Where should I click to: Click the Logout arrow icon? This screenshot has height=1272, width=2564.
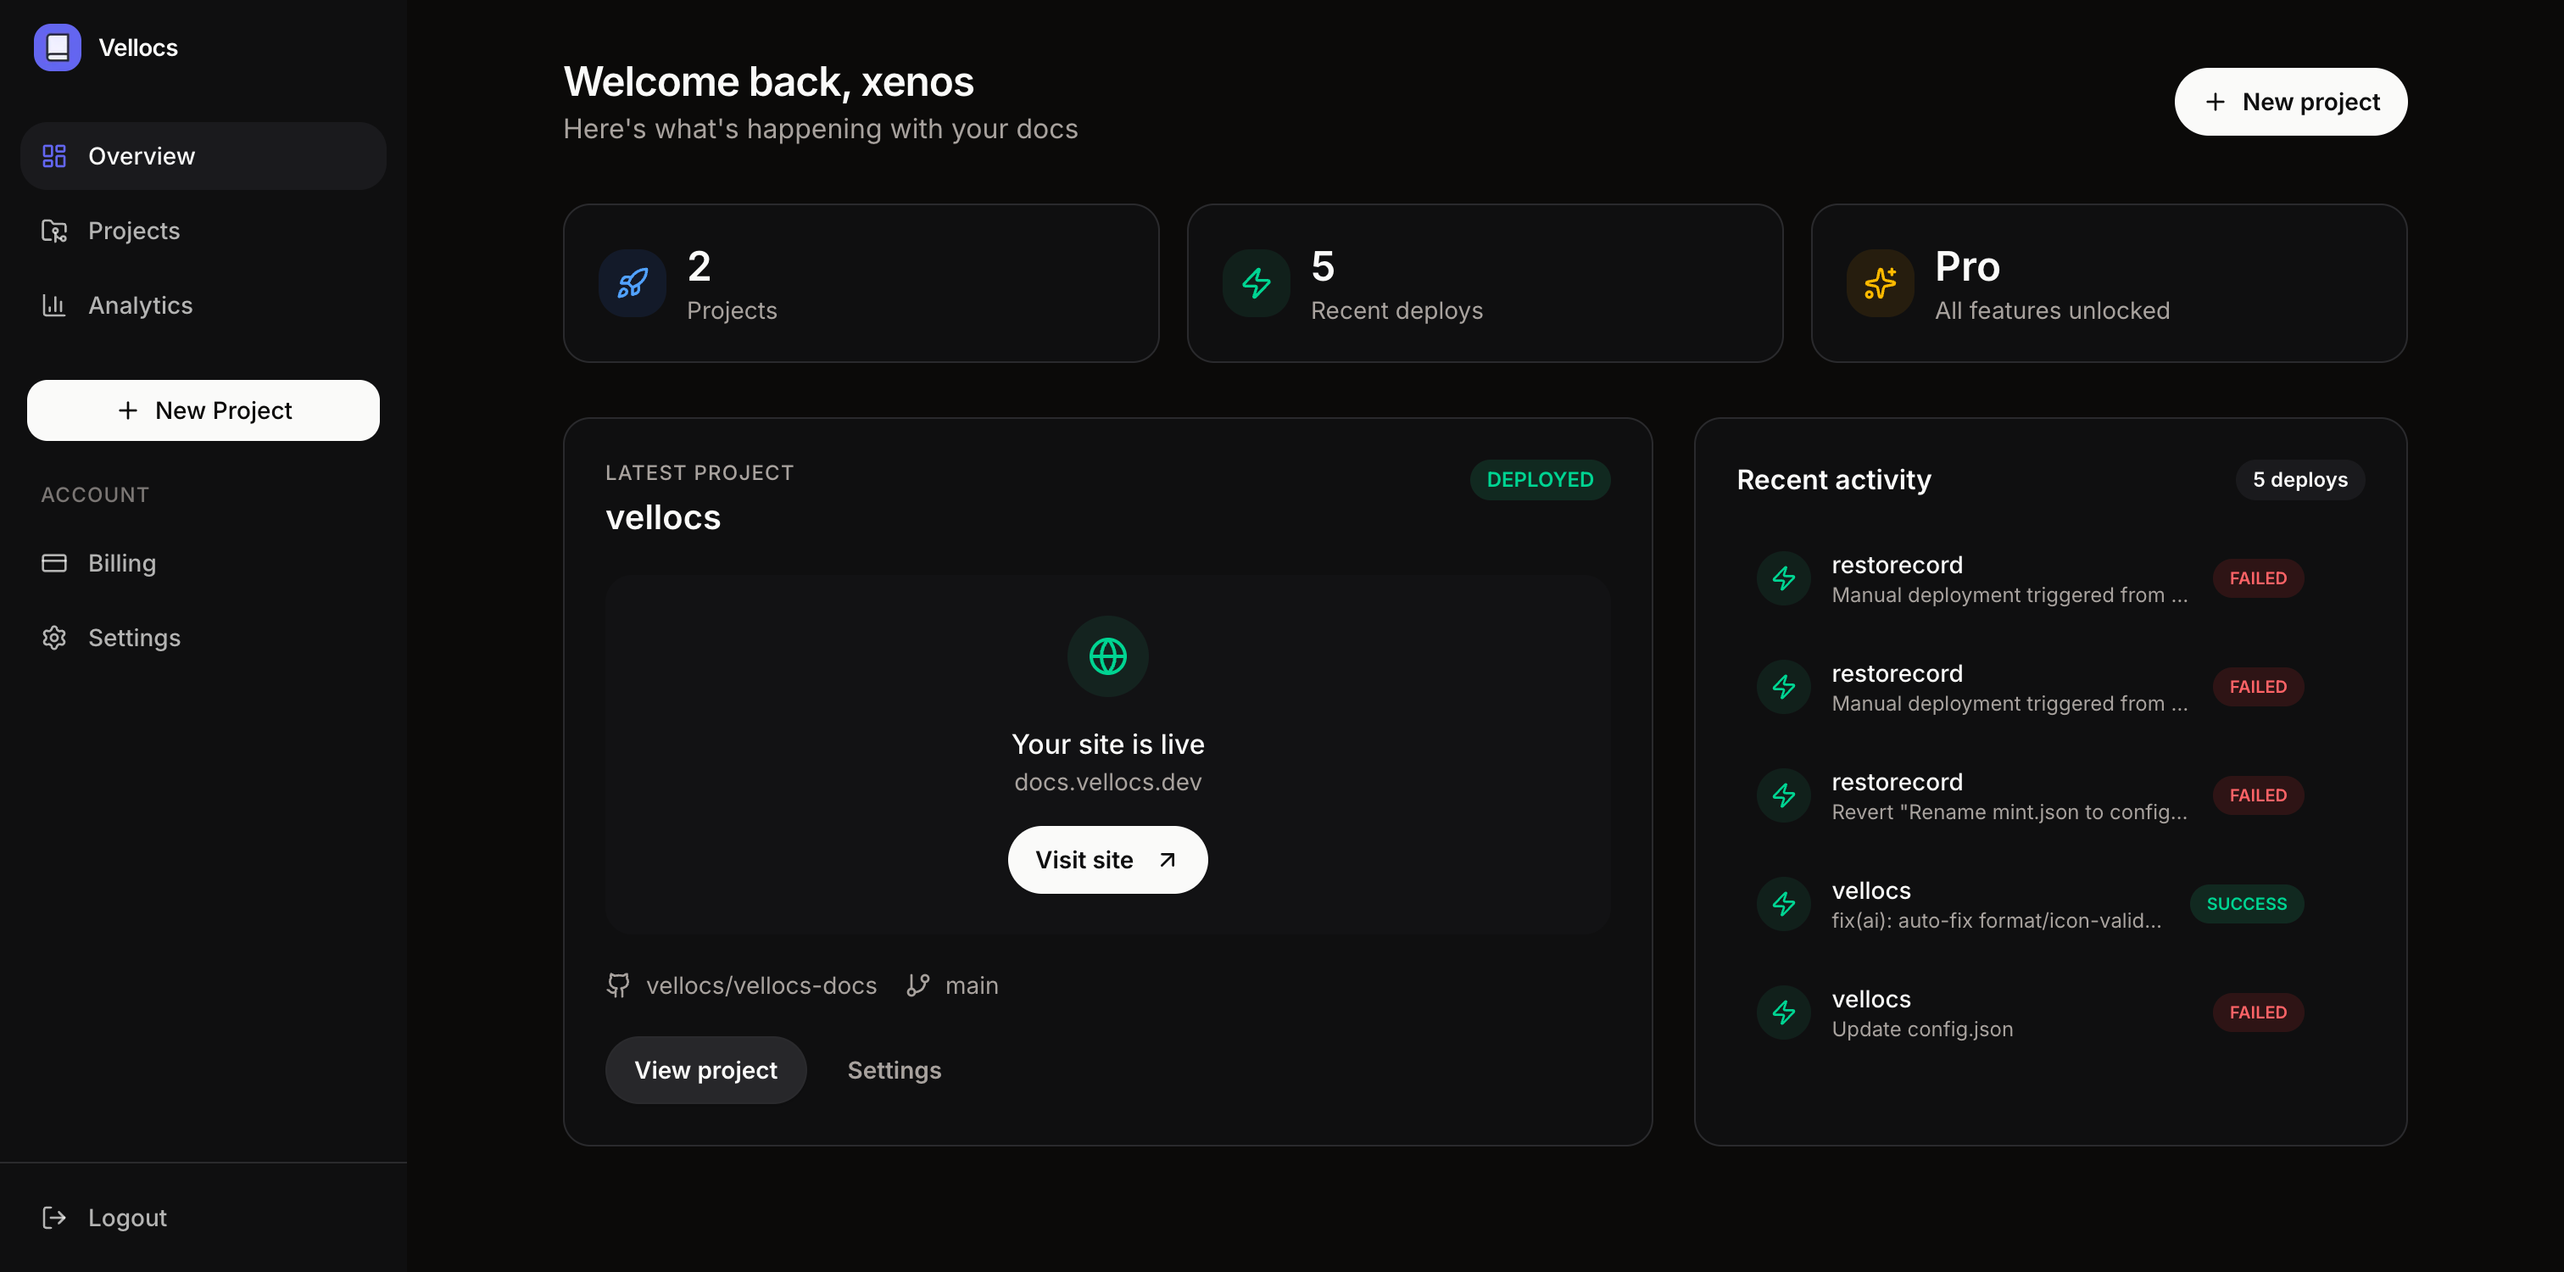pyautogui.click(x=53, y=1216)
